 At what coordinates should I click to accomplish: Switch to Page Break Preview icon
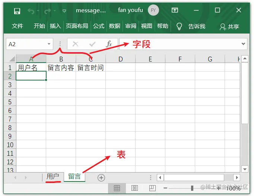(x=152, y=188)
